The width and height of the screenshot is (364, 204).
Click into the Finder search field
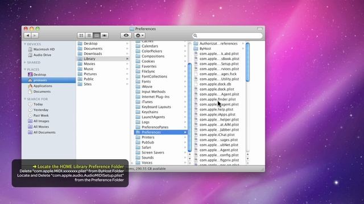click(227, 35)
